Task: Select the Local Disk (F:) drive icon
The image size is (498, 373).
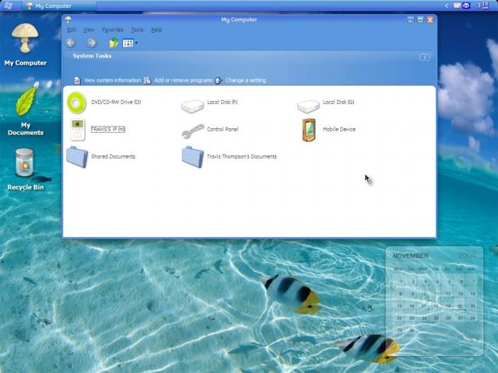Action: (x=192, y=106)
